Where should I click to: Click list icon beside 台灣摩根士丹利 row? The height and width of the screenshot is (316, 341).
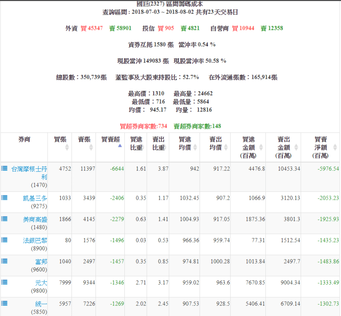pyautogui.click(x=4, y=168)
